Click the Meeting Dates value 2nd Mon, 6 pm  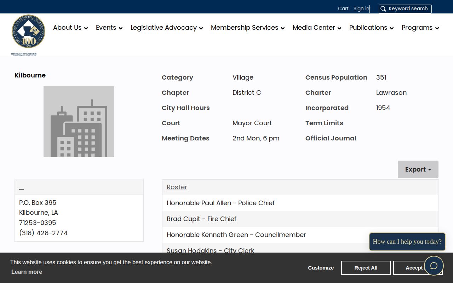(x=256, y=138)
